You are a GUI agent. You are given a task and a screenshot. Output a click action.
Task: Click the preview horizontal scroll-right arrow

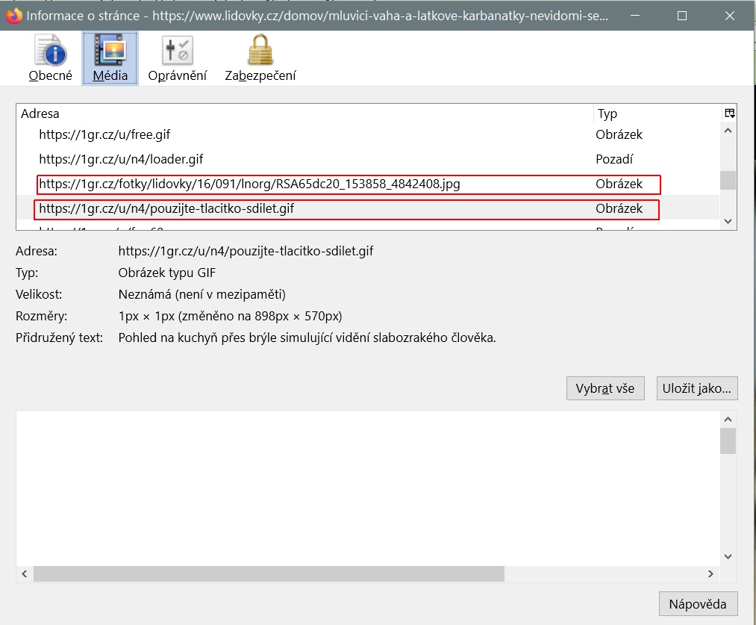pyautogui.click(x=710, y=574)
